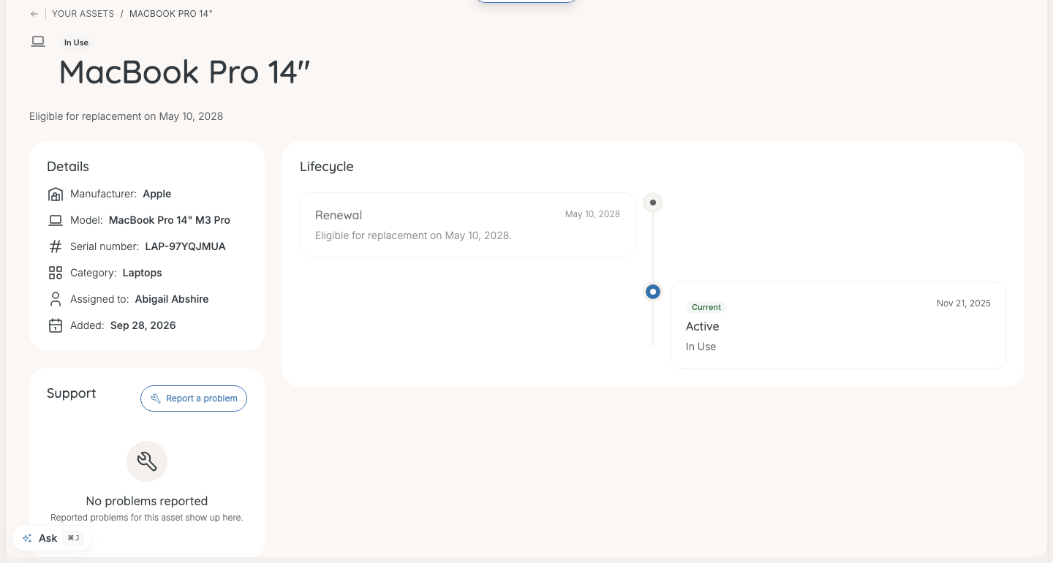Click the wrench icon above No problems reported

tap(147, 461)
